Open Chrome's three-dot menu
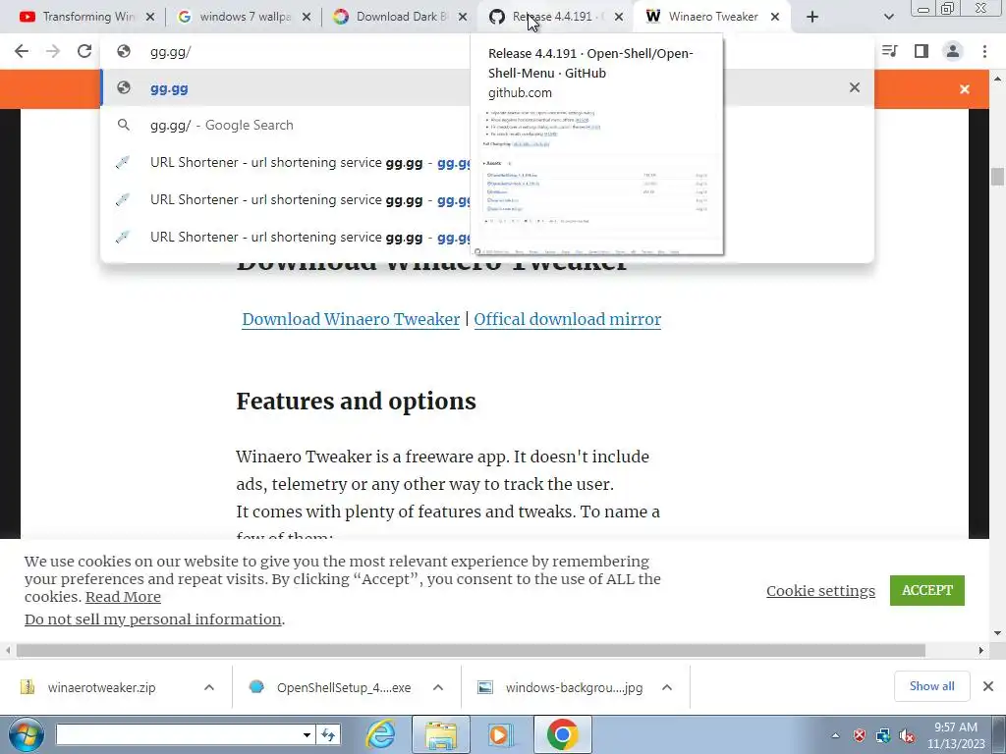The width and height of the screenshot is (1006, 754). [984, 51]
